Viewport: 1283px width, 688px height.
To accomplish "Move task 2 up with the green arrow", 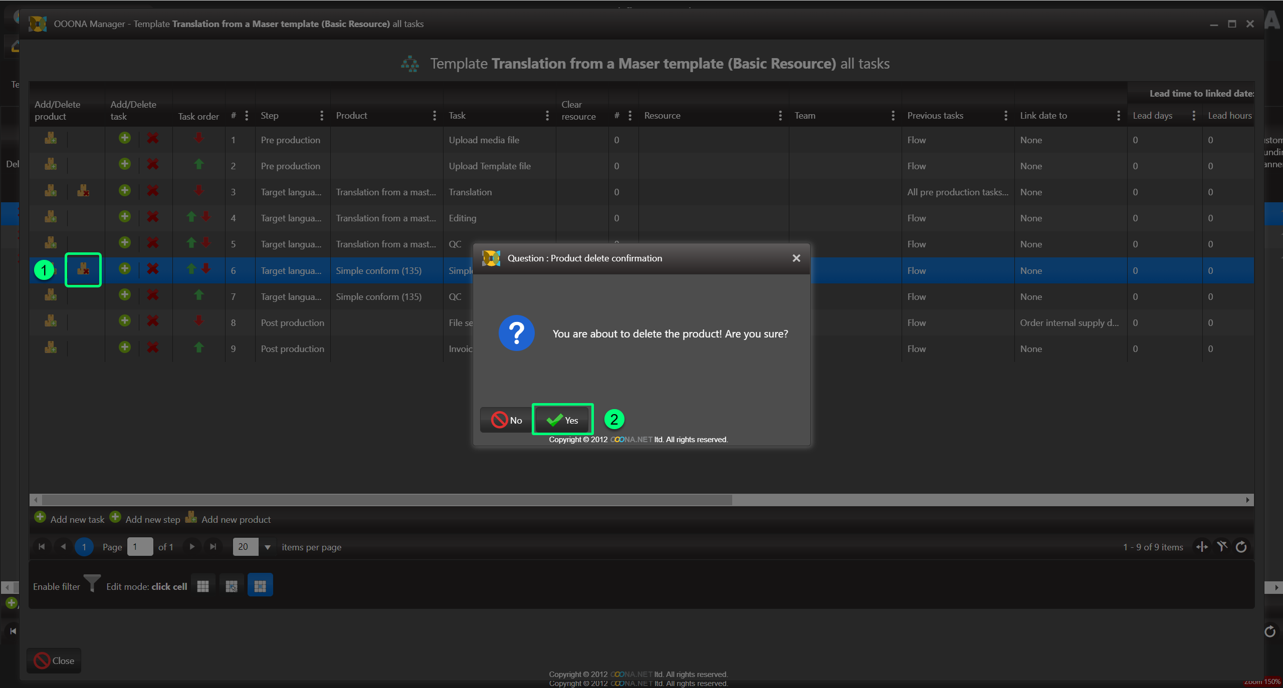I will [x=199, y=164].
